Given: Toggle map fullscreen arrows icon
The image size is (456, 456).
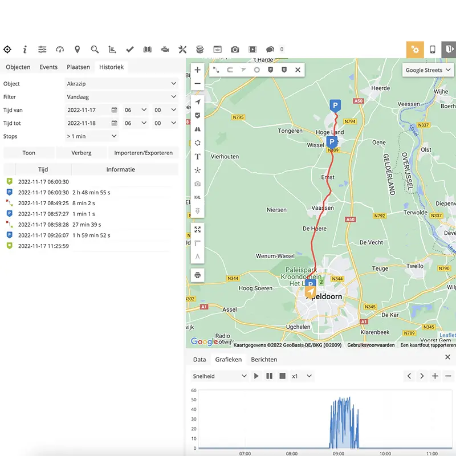Looking at the screenshot, I should [x=198, y=229].
